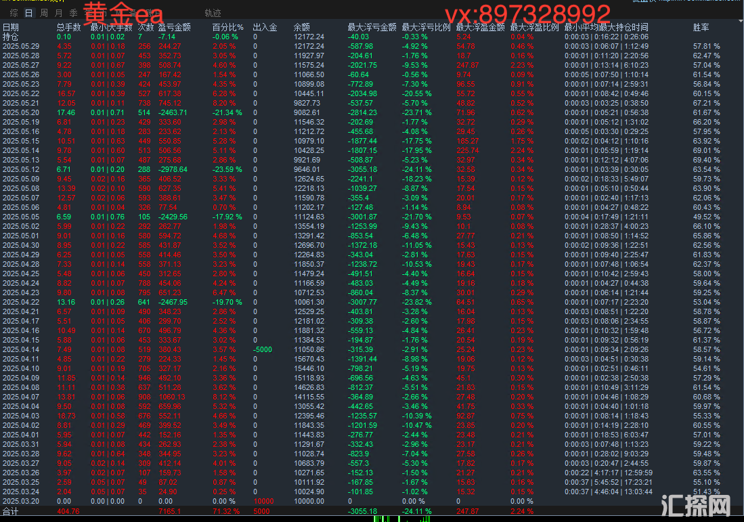Image resolution: width=744 pixels, height=522 pixels.
Task: Click the 余额 column header
Action: (302, 27)
